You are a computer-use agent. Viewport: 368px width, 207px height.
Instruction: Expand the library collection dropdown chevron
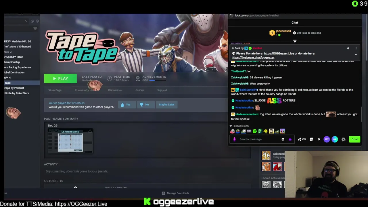(x=26, y=21)
